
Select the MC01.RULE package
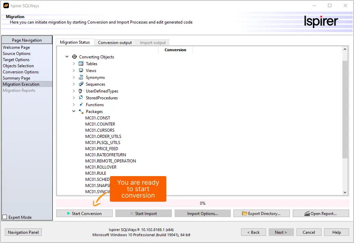96,173
